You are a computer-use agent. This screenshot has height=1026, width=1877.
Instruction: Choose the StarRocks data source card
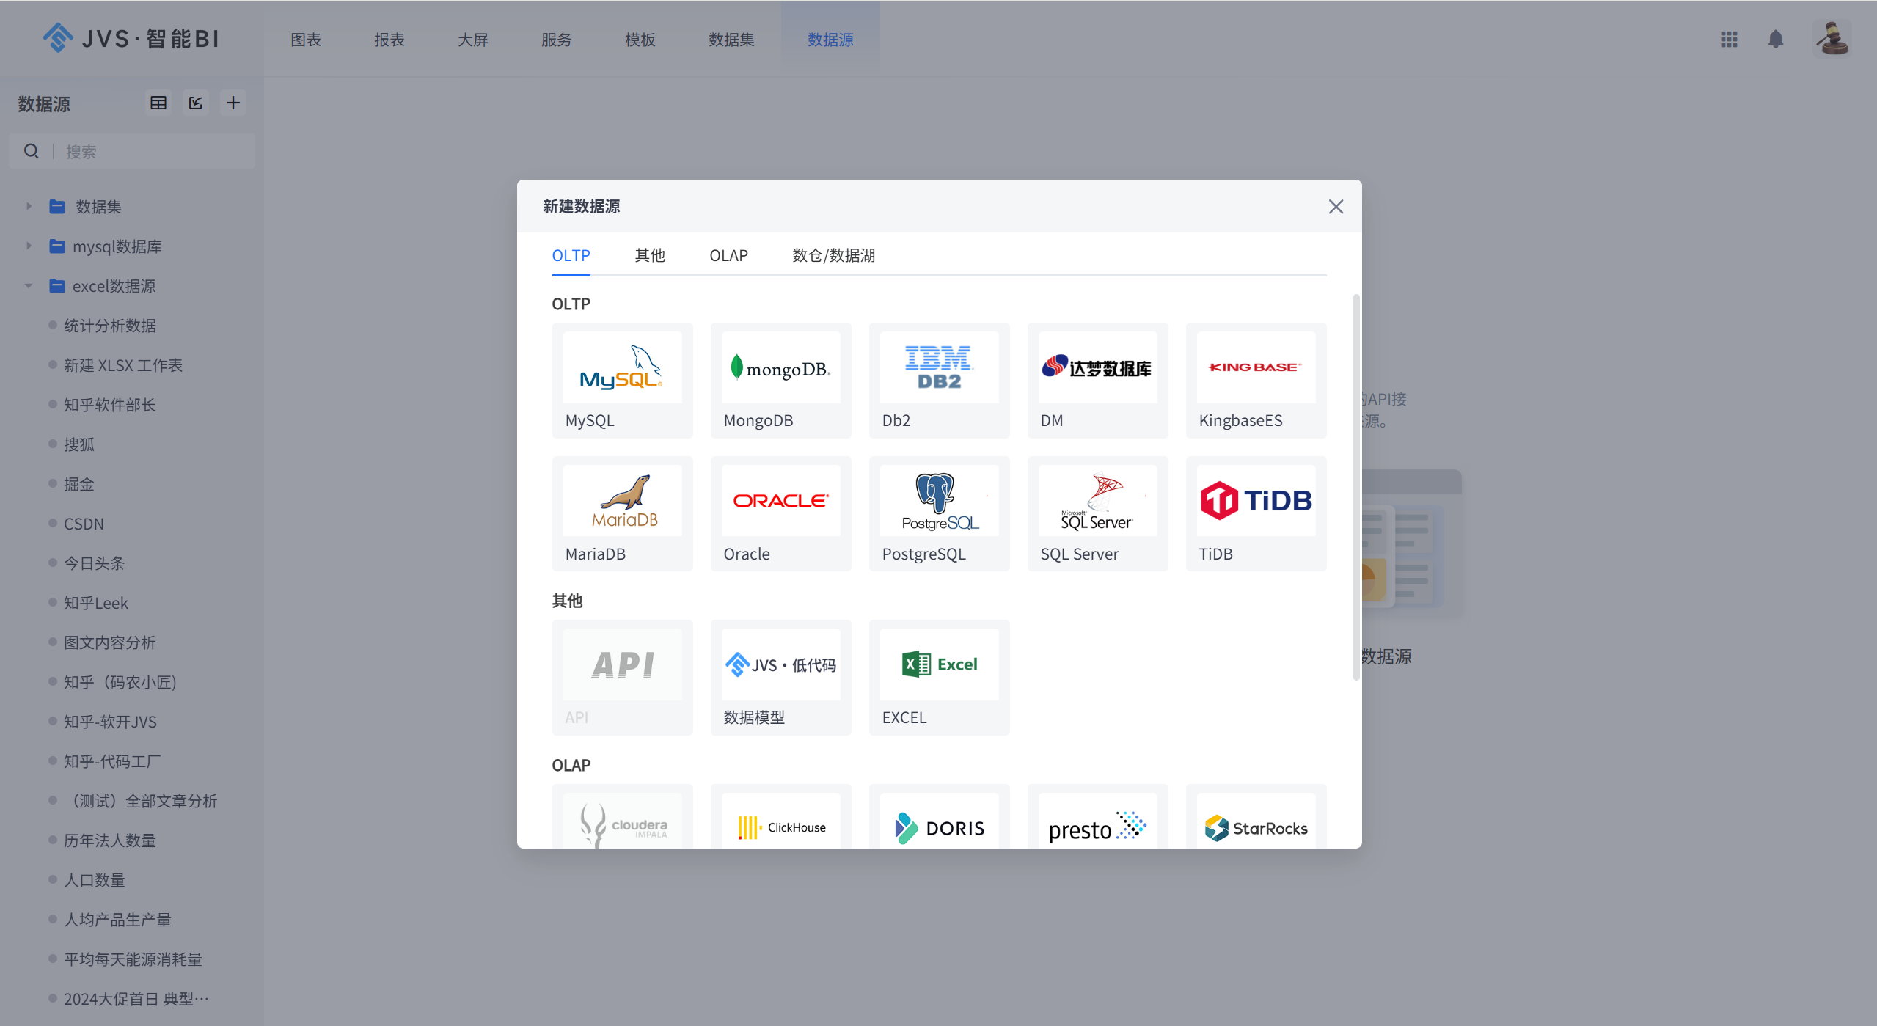pyautogui.click(x=1256, y=816)
